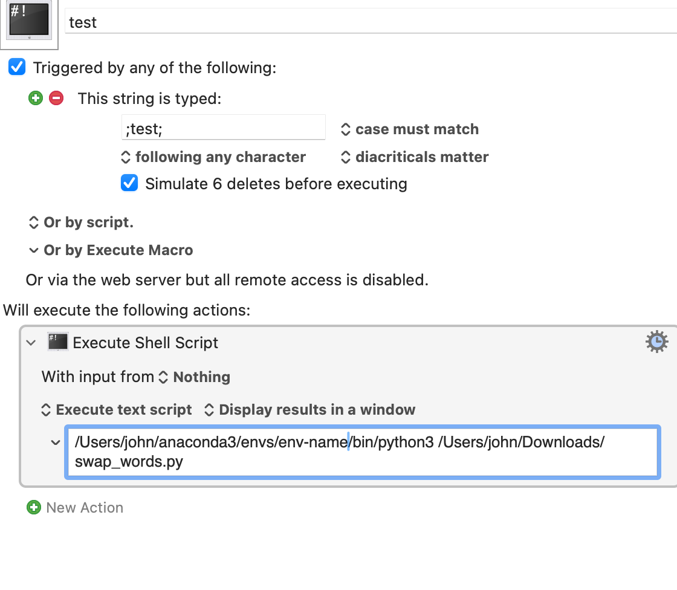677x590 pixels.
Task: Expand Or by script options
Action: (81, 222)
